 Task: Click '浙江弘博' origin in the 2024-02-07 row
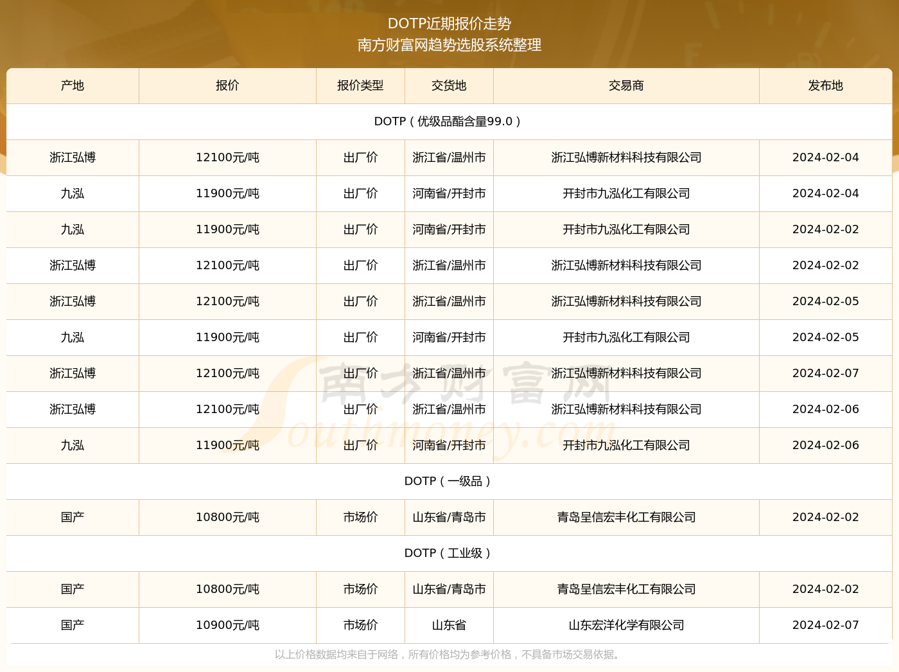coord(73,373)
